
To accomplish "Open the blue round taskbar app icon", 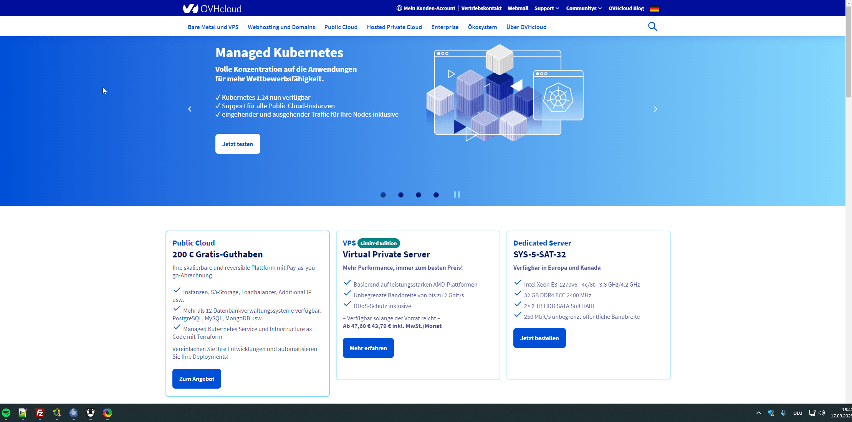I will click(74, 413).
